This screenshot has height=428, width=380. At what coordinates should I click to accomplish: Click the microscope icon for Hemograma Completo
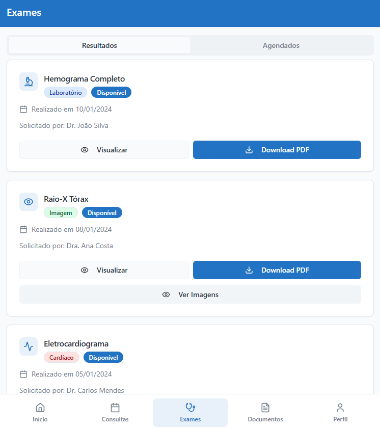tap(29, 82)
